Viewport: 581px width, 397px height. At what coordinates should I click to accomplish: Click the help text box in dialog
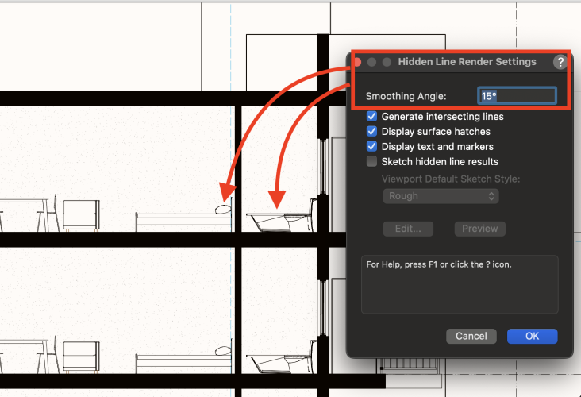pyautogui.click(x=459, y=283)
